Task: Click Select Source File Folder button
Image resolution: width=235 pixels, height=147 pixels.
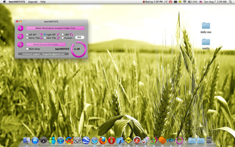Action: pos(46,44)
